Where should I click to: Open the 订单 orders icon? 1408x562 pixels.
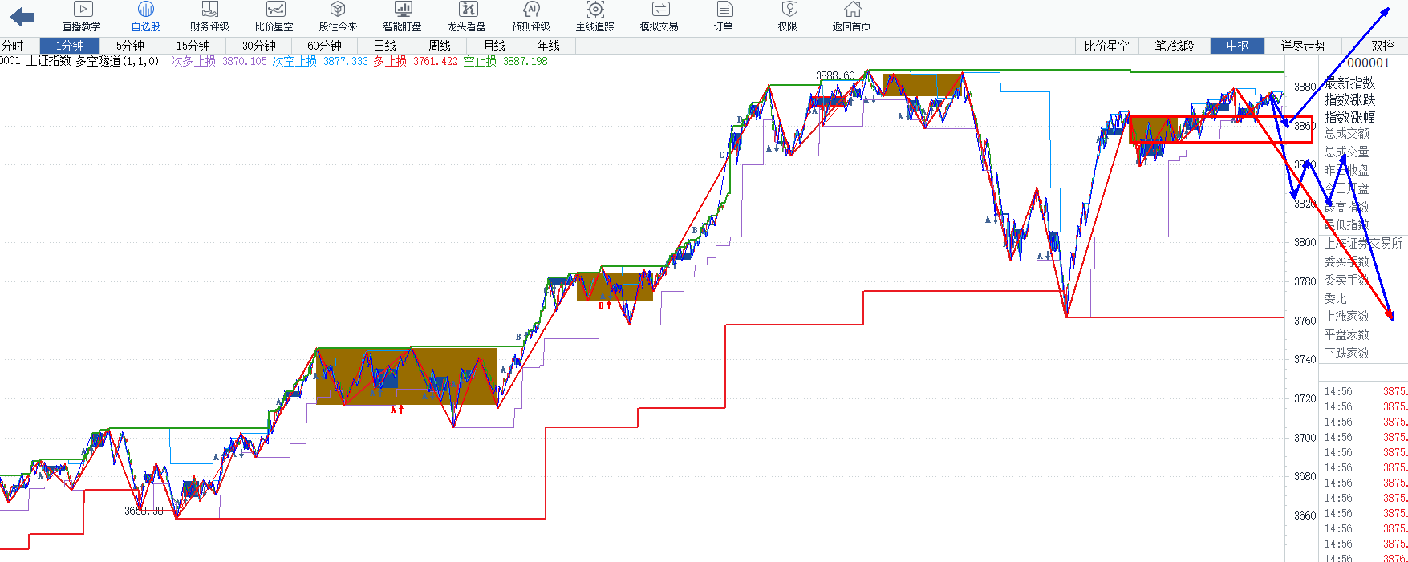tap(724, 17)
